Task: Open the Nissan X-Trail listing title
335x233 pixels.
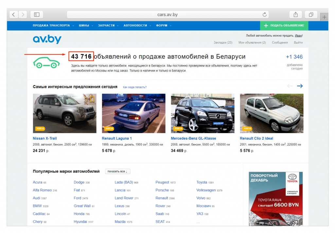Action: click(44, 138)
